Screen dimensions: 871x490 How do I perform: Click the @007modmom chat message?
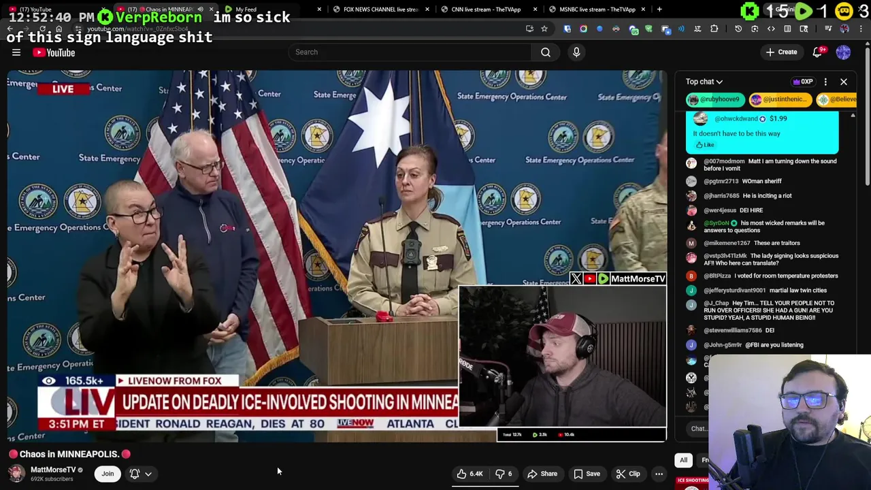770,165
